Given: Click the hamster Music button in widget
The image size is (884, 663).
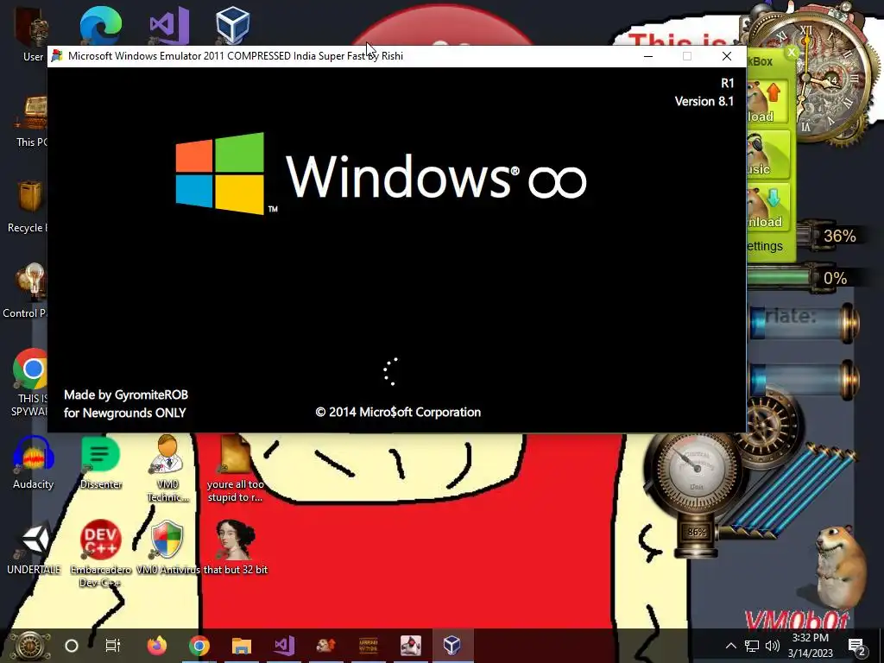Looking at the screenshot, I should [767, 155].
